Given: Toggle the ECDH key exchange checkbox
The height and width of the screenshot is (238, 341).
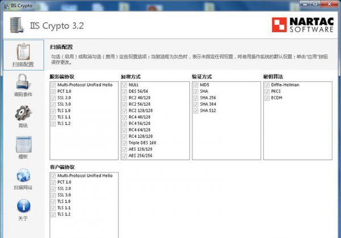Looking at the screenshot, I should click(x=267, y=98).
